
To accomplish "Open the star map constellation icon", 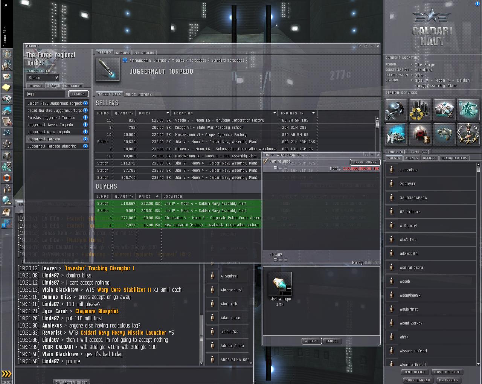I will click(6, 133).
